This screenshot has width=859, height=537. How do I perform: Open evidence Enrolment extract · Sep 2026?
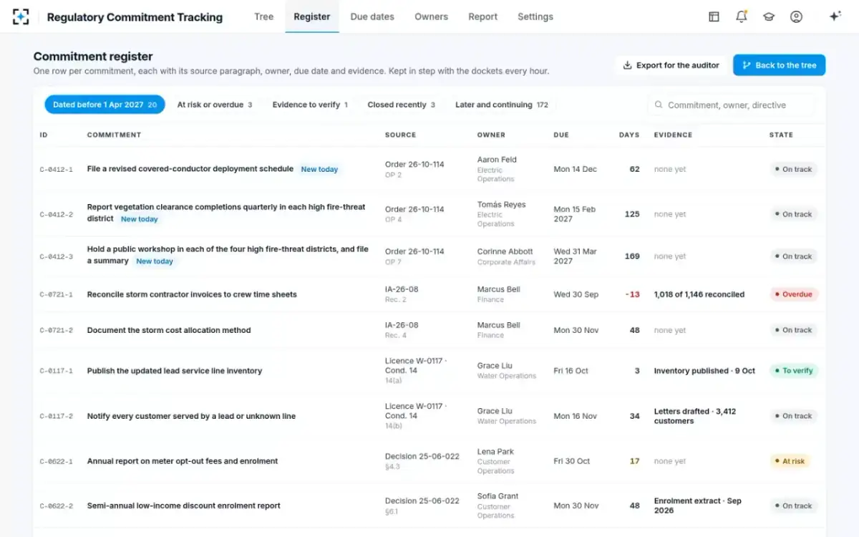pos(698,505)
